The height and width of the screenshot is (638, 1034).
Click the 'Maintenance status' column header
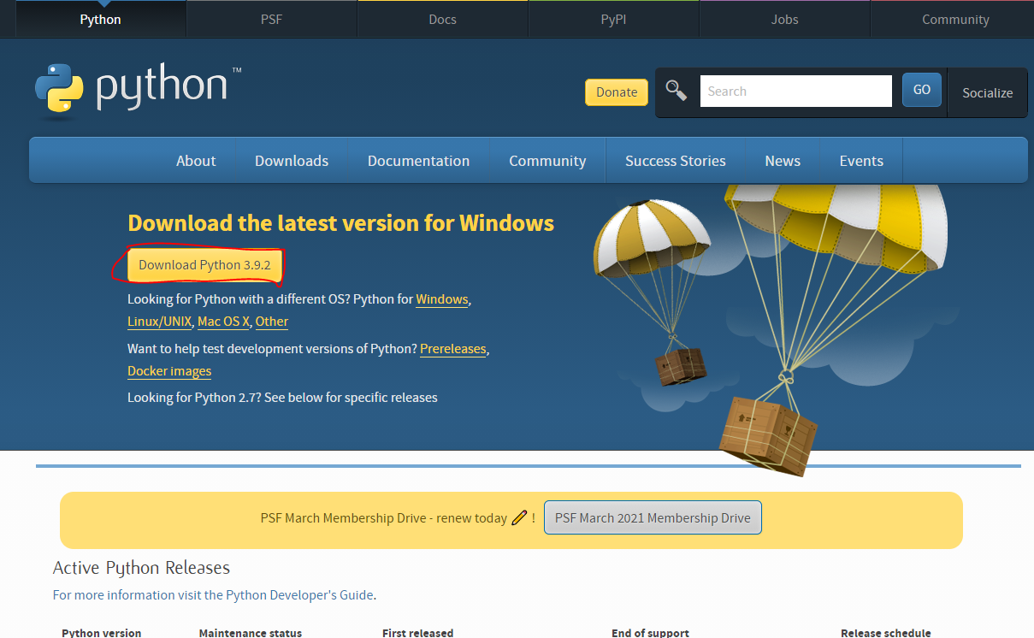[x=251, y=633]
